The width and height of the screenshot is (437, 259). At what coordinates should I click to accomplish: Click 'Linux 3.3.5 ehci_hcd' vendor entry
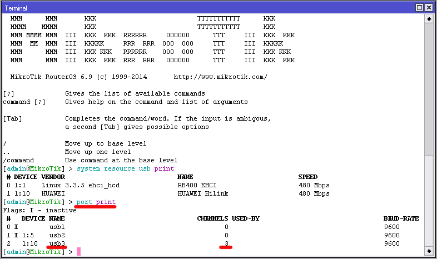click(81, 185)
